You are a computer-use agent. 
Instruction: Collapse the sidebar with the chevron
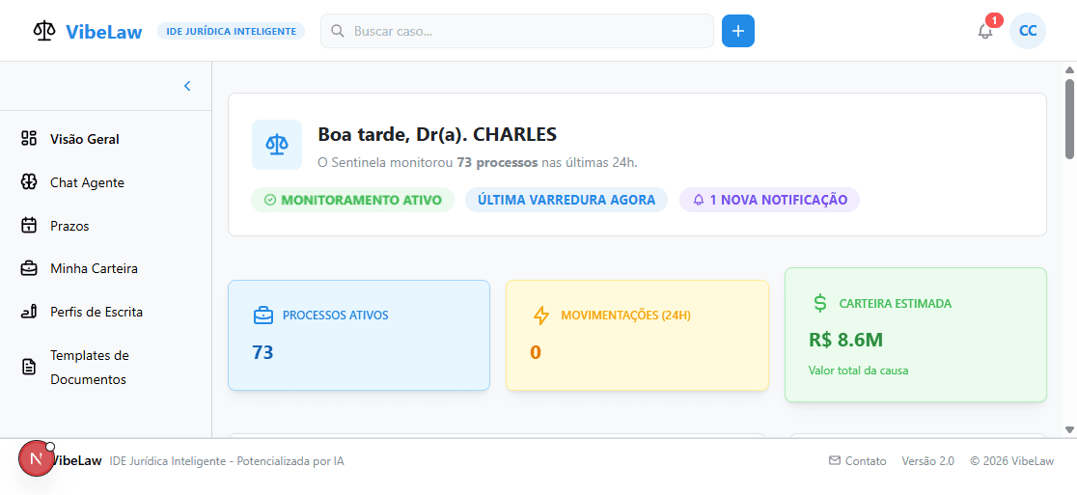point(187,86)
